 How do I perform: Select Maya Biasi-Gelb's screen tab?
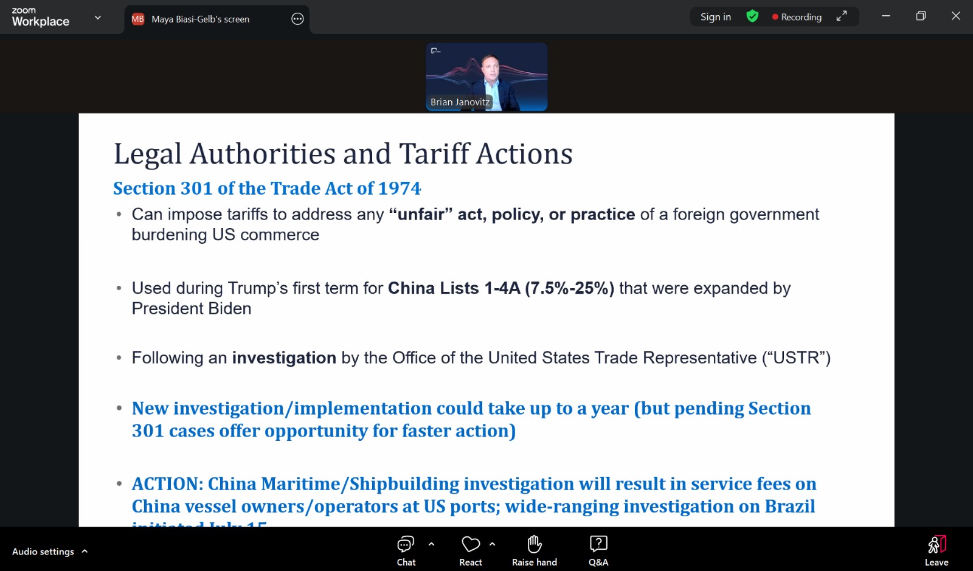pyautogui.click(x=217, y=19)
